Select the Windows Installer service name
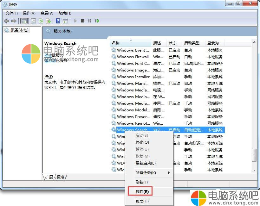260x206 pixels. point(133,77)
